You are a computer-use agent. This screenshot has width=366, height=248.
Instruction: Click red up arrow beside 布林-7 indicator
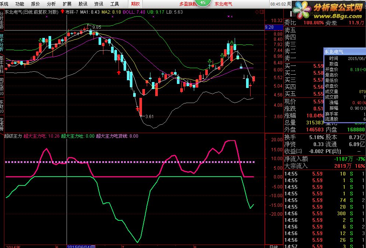click(62, 11)
